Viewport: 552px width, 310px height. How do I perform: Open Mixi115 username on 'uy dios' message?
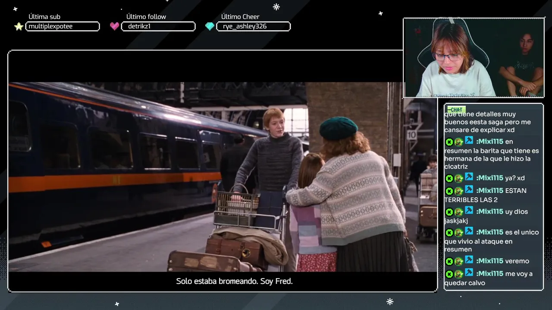point(489,211)
